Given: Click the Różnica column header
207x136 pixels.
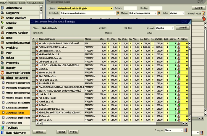Looking at the screenshot, I should click(184, 39).
